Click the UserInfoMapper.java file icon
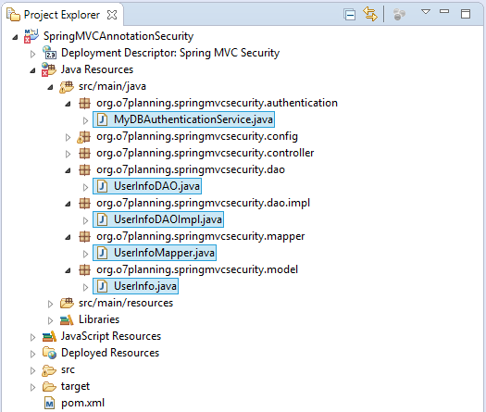486x412 pixels. (x=102, y=253)
